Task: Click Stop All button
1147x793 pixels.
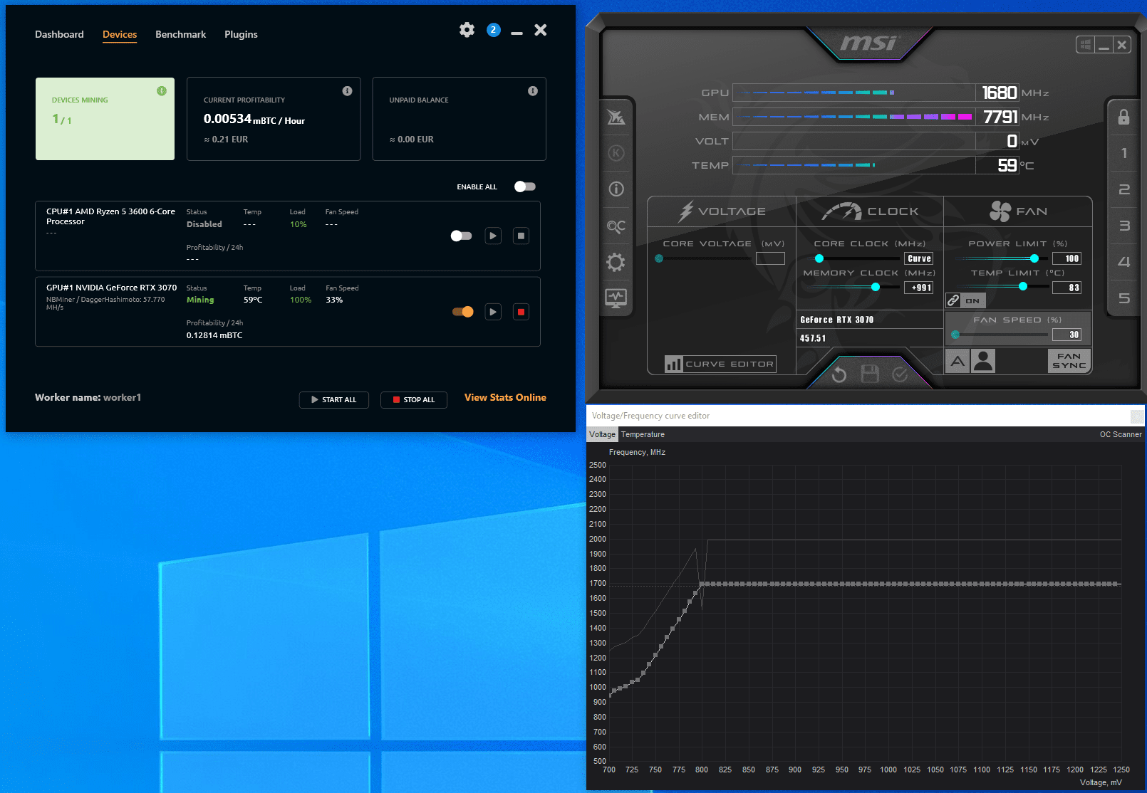Action: [414, 400]
